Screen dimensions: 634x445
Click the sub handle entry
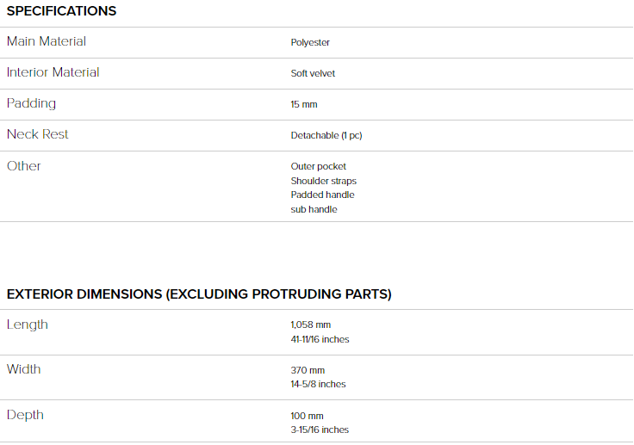[314, 209]
